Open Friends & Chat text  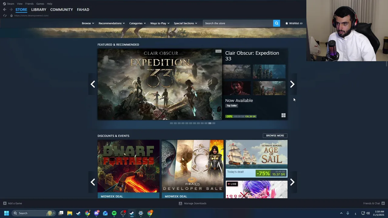point(372,203)
